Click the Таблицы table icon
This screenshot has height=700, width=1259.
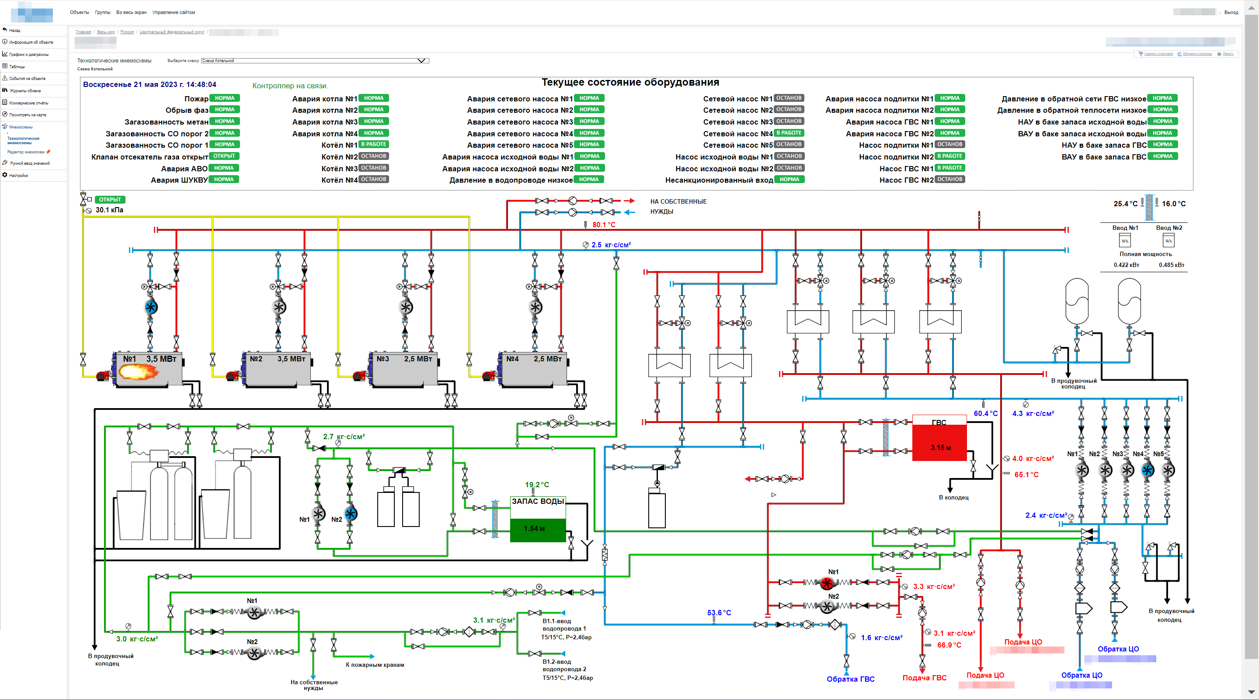(x=5, y=66)
